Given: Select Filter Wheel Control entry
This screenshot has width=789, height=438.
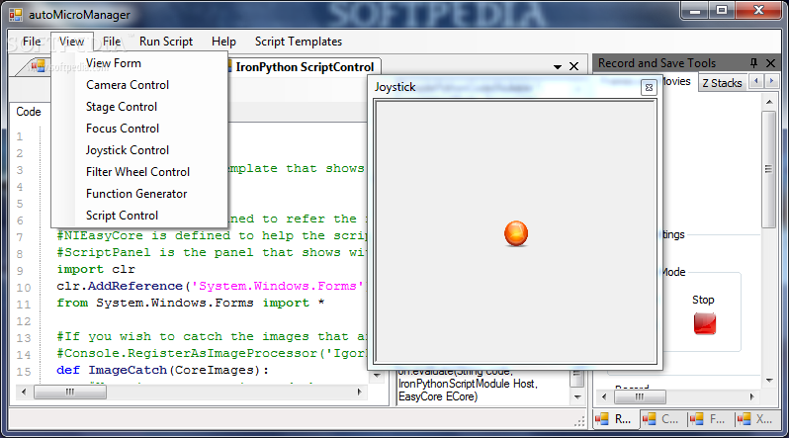Looking at the screenshot, I should coord(139,172).
